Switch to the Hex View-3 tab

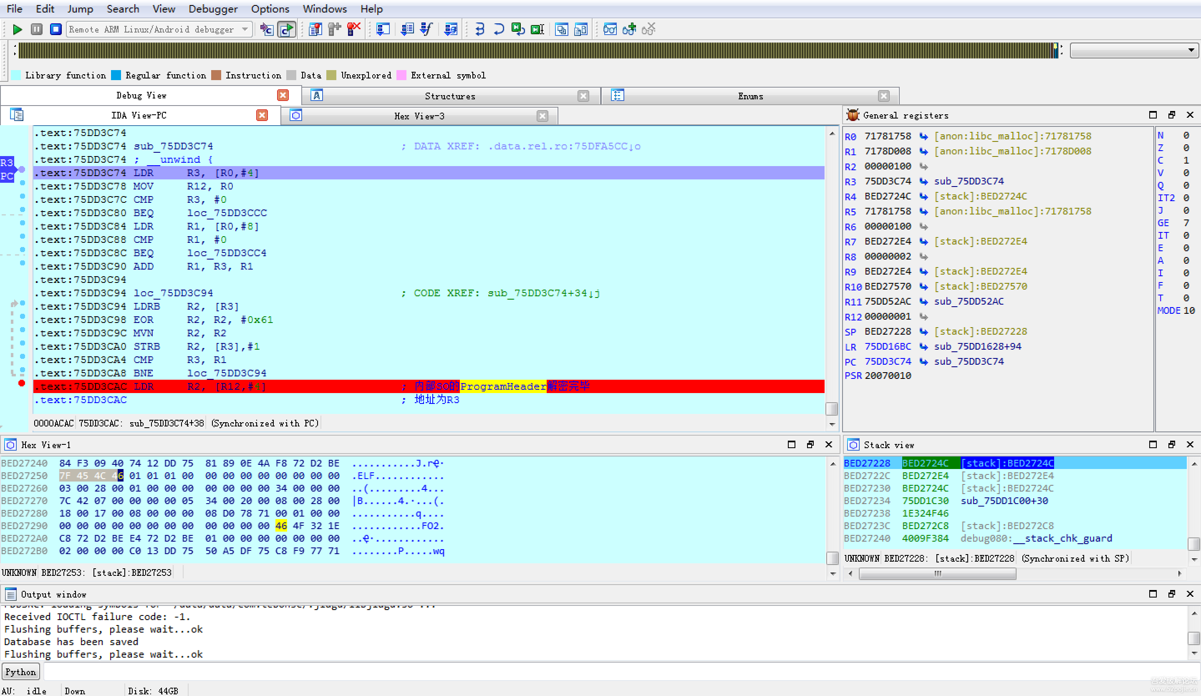[419, 116]
